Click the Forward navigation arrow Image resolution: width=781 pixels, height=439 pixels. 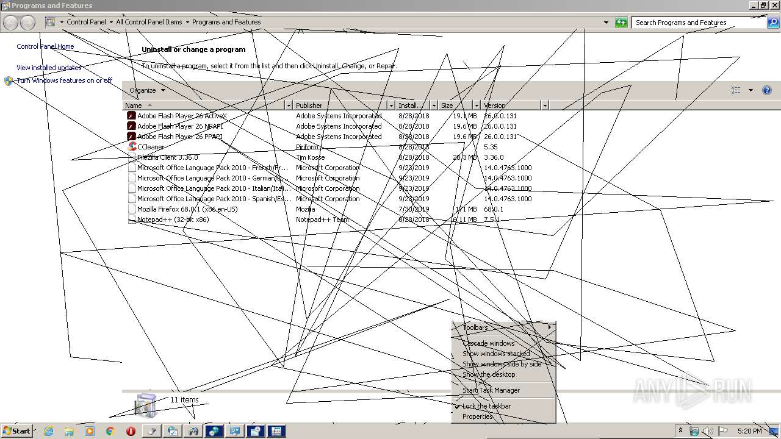(x=27, y=23)
